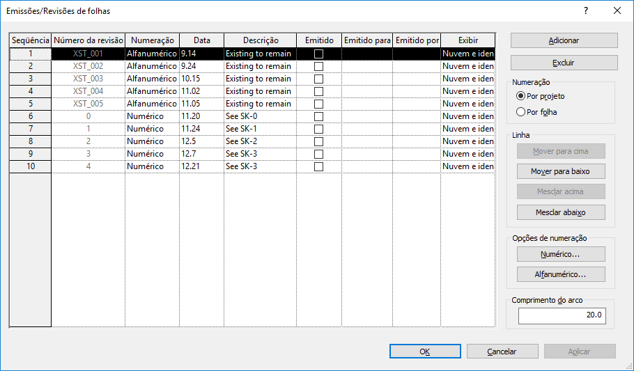The image size is (634, 371).
Task: Select row header for sequence 5
Action: pos(31,104)
